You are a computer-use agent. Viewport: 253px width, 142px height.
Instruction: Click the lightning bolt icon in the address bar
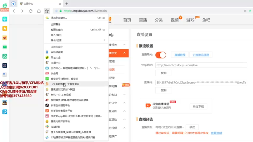(250, 11)
